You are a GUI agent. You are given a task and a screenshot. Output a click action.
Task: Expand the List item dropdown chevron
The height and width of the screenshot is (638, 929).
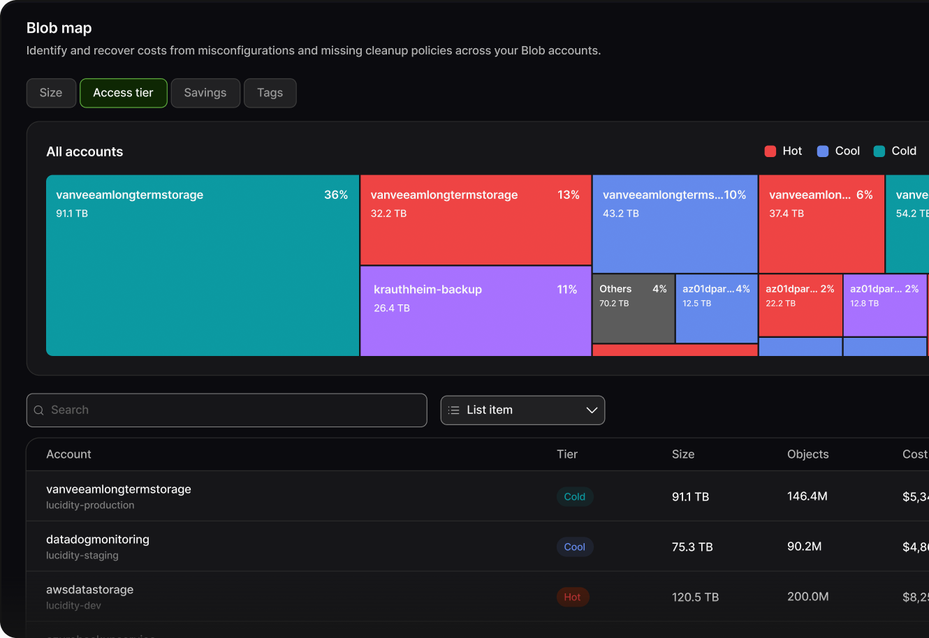pos(592,410)
